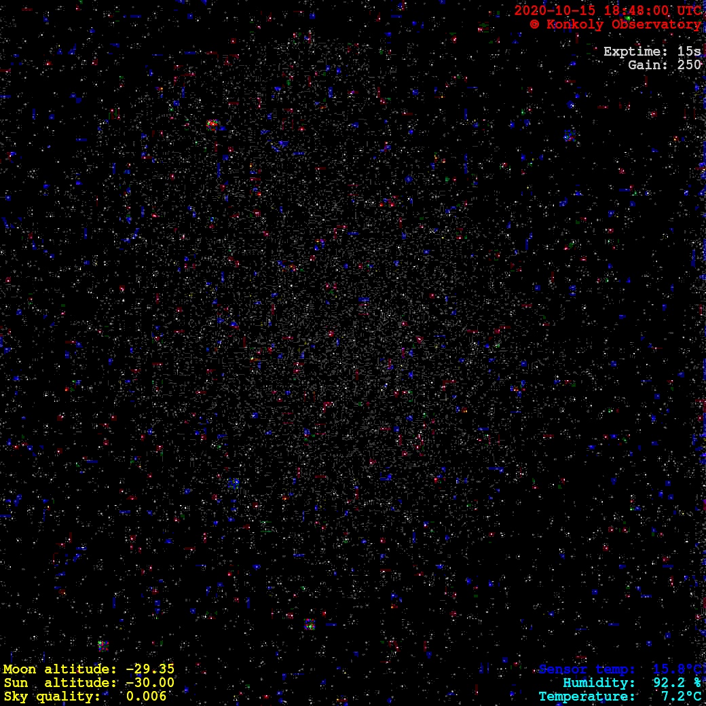The image size is (706, 706).
Task: Click the UTC label in the timestamp
Action: 688,11
